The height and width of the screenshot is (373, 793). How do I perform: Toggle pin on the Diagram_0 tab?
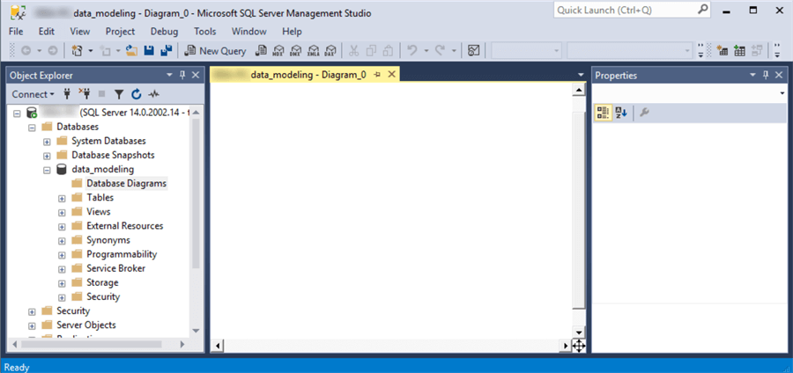click(x=377, y=75)
